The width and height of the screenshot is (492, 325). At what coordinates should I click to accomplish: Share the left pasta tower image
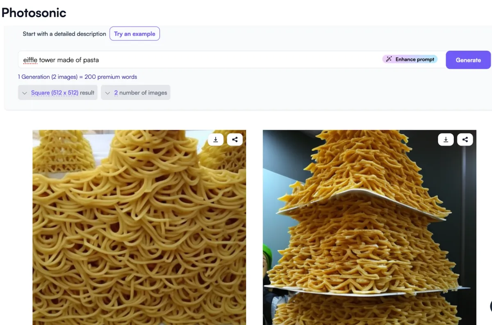pyautogui.click(x=235, y=139)
